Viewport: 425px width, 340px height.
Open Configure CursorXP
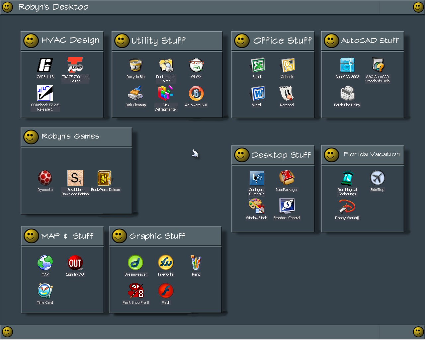coord(257,178)
